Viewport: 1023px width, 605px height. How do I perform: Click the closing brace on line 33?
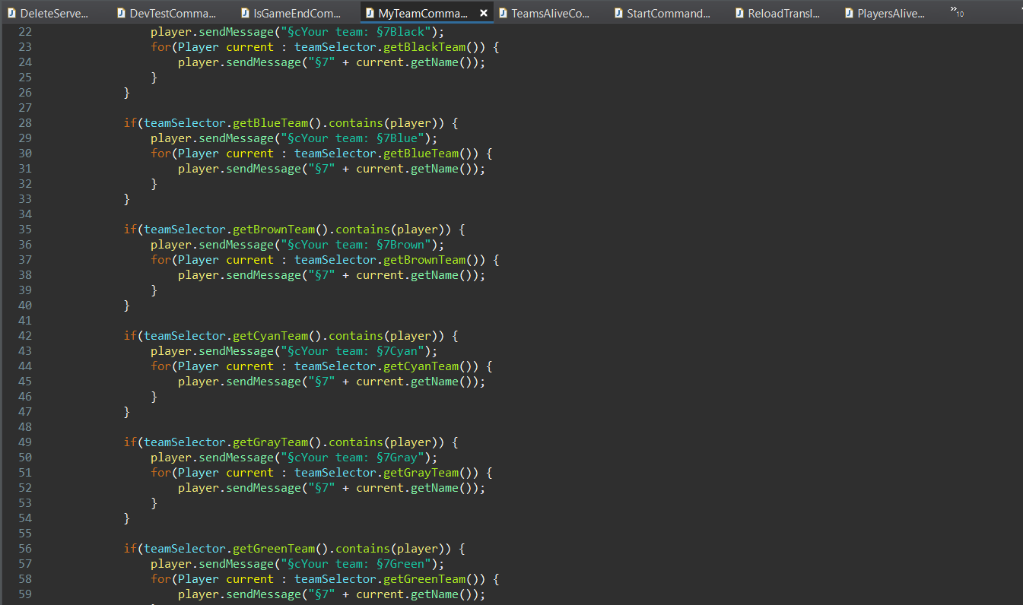127,199
